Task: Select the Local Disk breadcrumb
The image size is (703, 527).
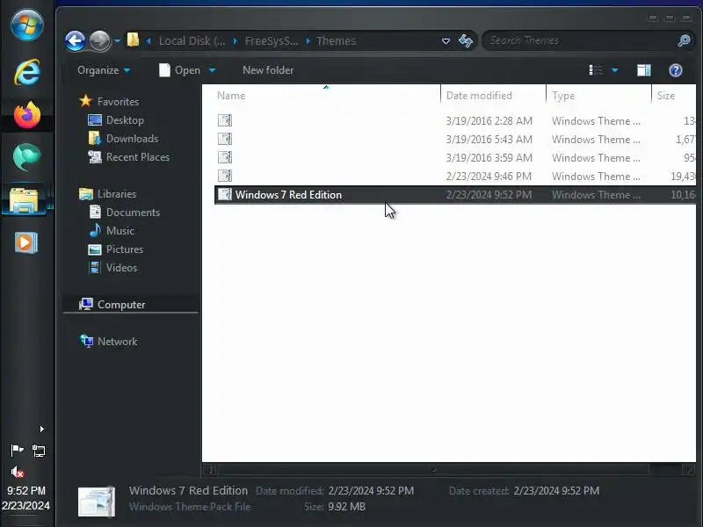Action: coord(192,40)
